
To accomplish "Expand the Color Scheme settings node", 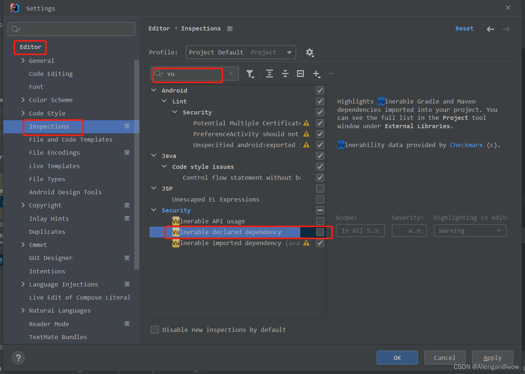I will (x=23, y=100).
